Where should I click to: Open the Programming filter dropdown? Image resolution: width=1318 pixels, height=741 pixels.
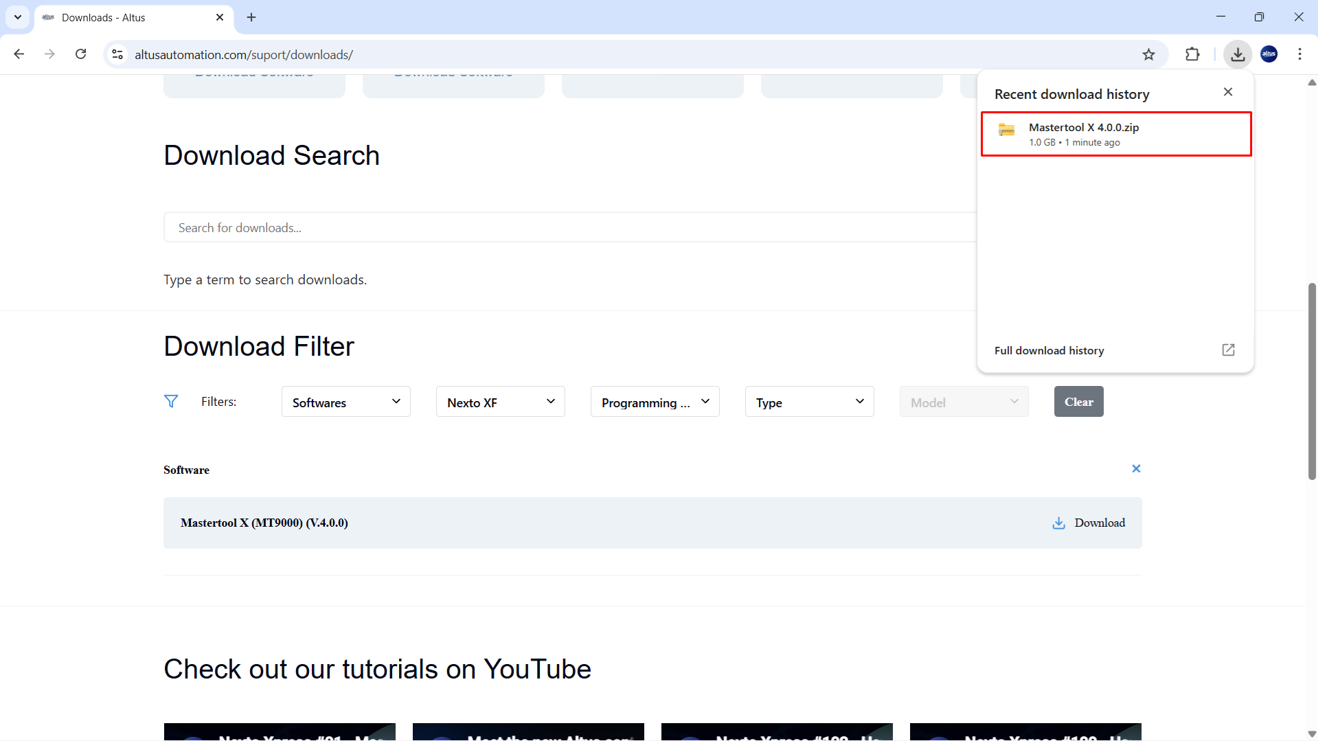pyautogui.click(x=655, y=402)
